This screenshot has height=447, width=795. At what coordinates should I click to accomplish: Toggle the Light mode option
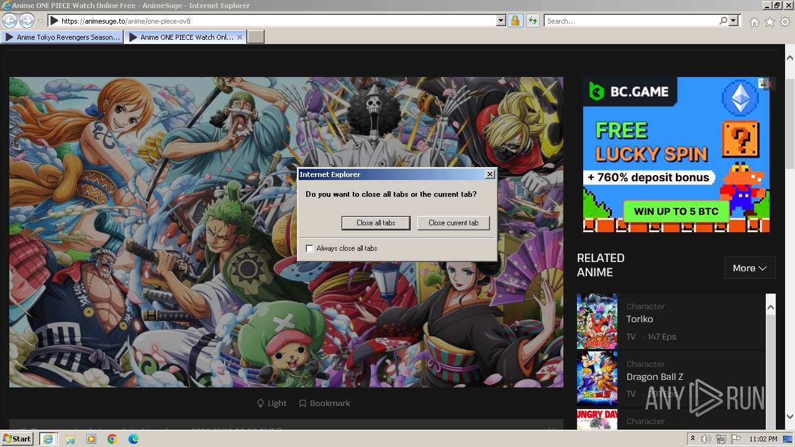(271, 404)
